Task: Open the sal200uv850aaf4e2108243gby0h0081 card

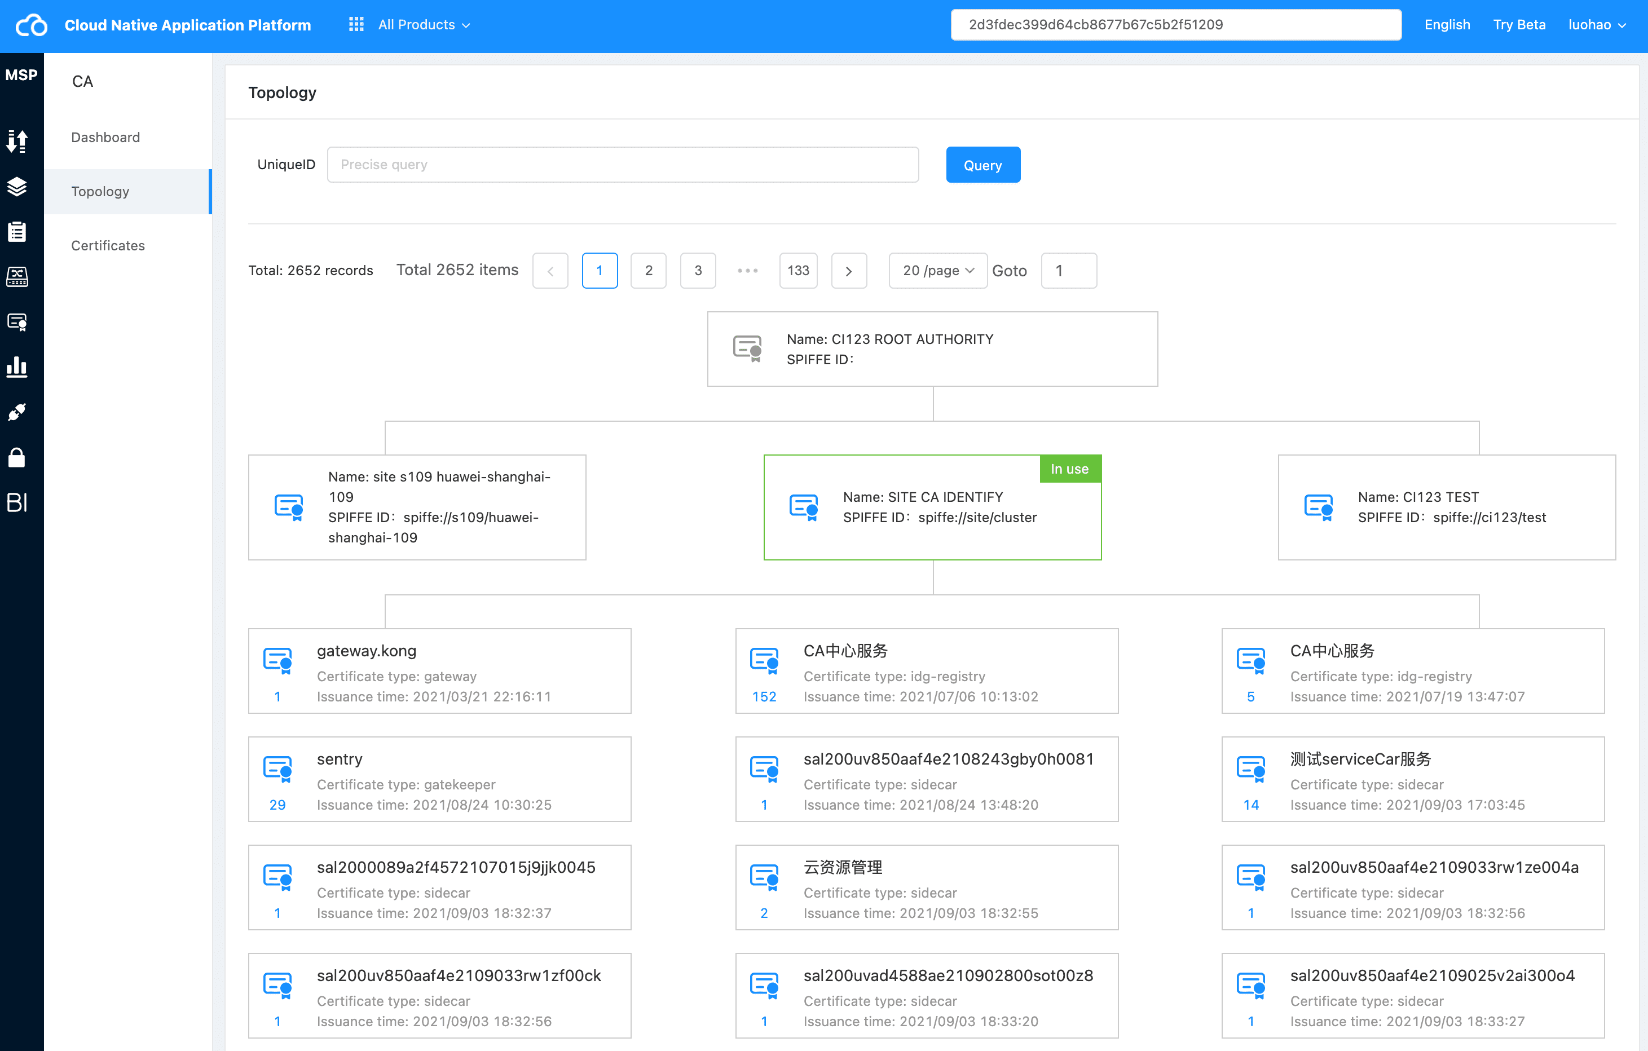Action: 926,779
